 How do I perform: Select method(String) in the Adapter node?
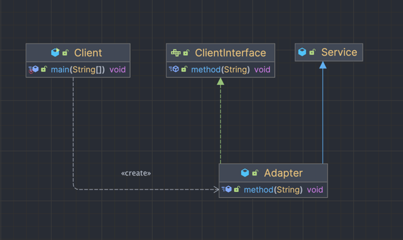(273, 189)
